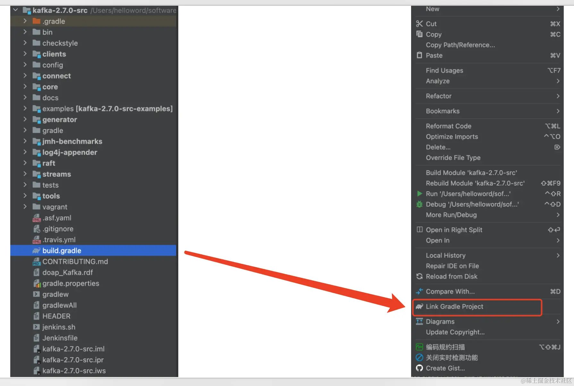Viewport: 574px width, 386px height.
Task: Click the Copy icon in context menu
Action: (419, 34)
